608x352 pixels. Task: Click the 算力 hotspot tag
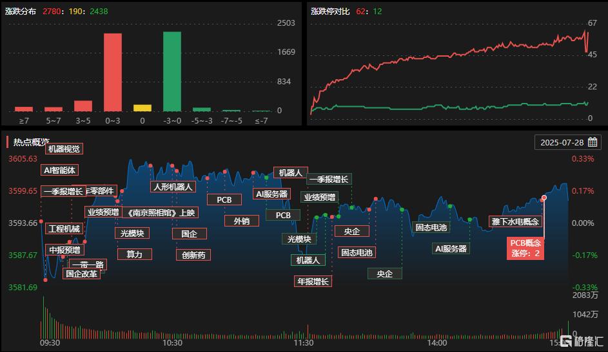coord(135,254)
